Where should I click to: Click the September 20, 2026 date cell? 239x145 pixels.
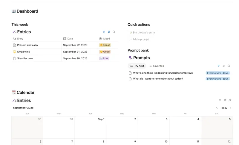tap(79, 58)
